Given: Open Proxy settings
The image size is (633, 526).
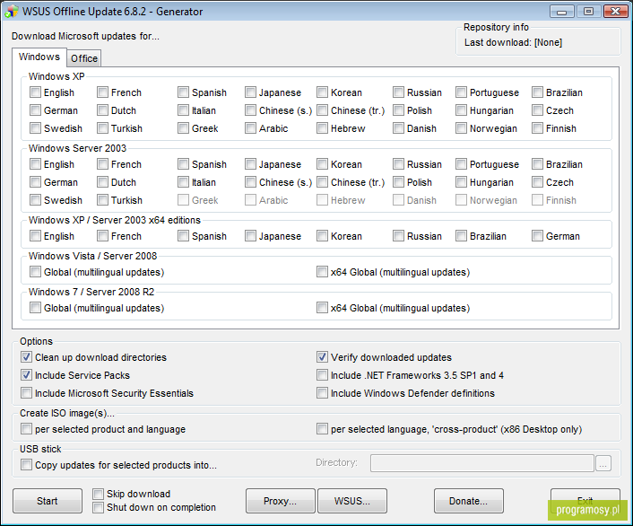Looking at the screenshot, I should pos(280,501).
